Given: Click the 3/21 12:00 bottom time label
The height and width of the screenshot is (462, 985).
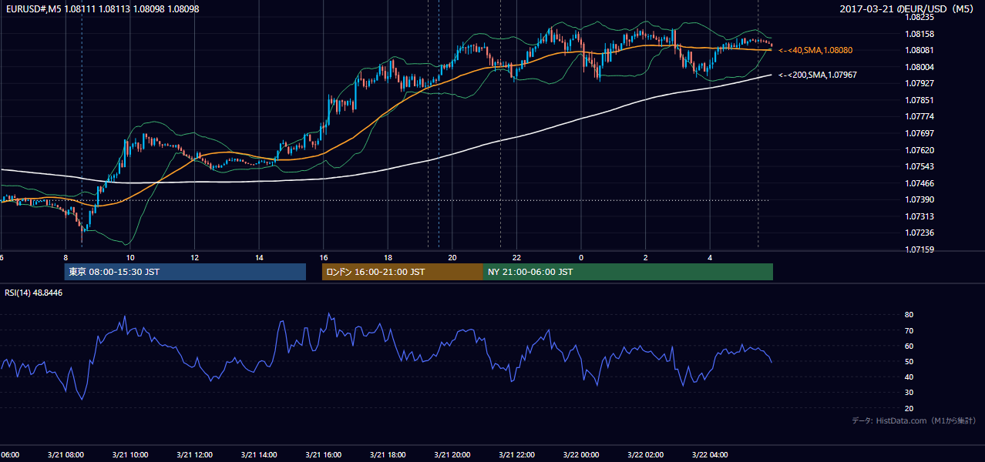Looking at the screenshot, I should pyautogui.click(x=194, y=454).
